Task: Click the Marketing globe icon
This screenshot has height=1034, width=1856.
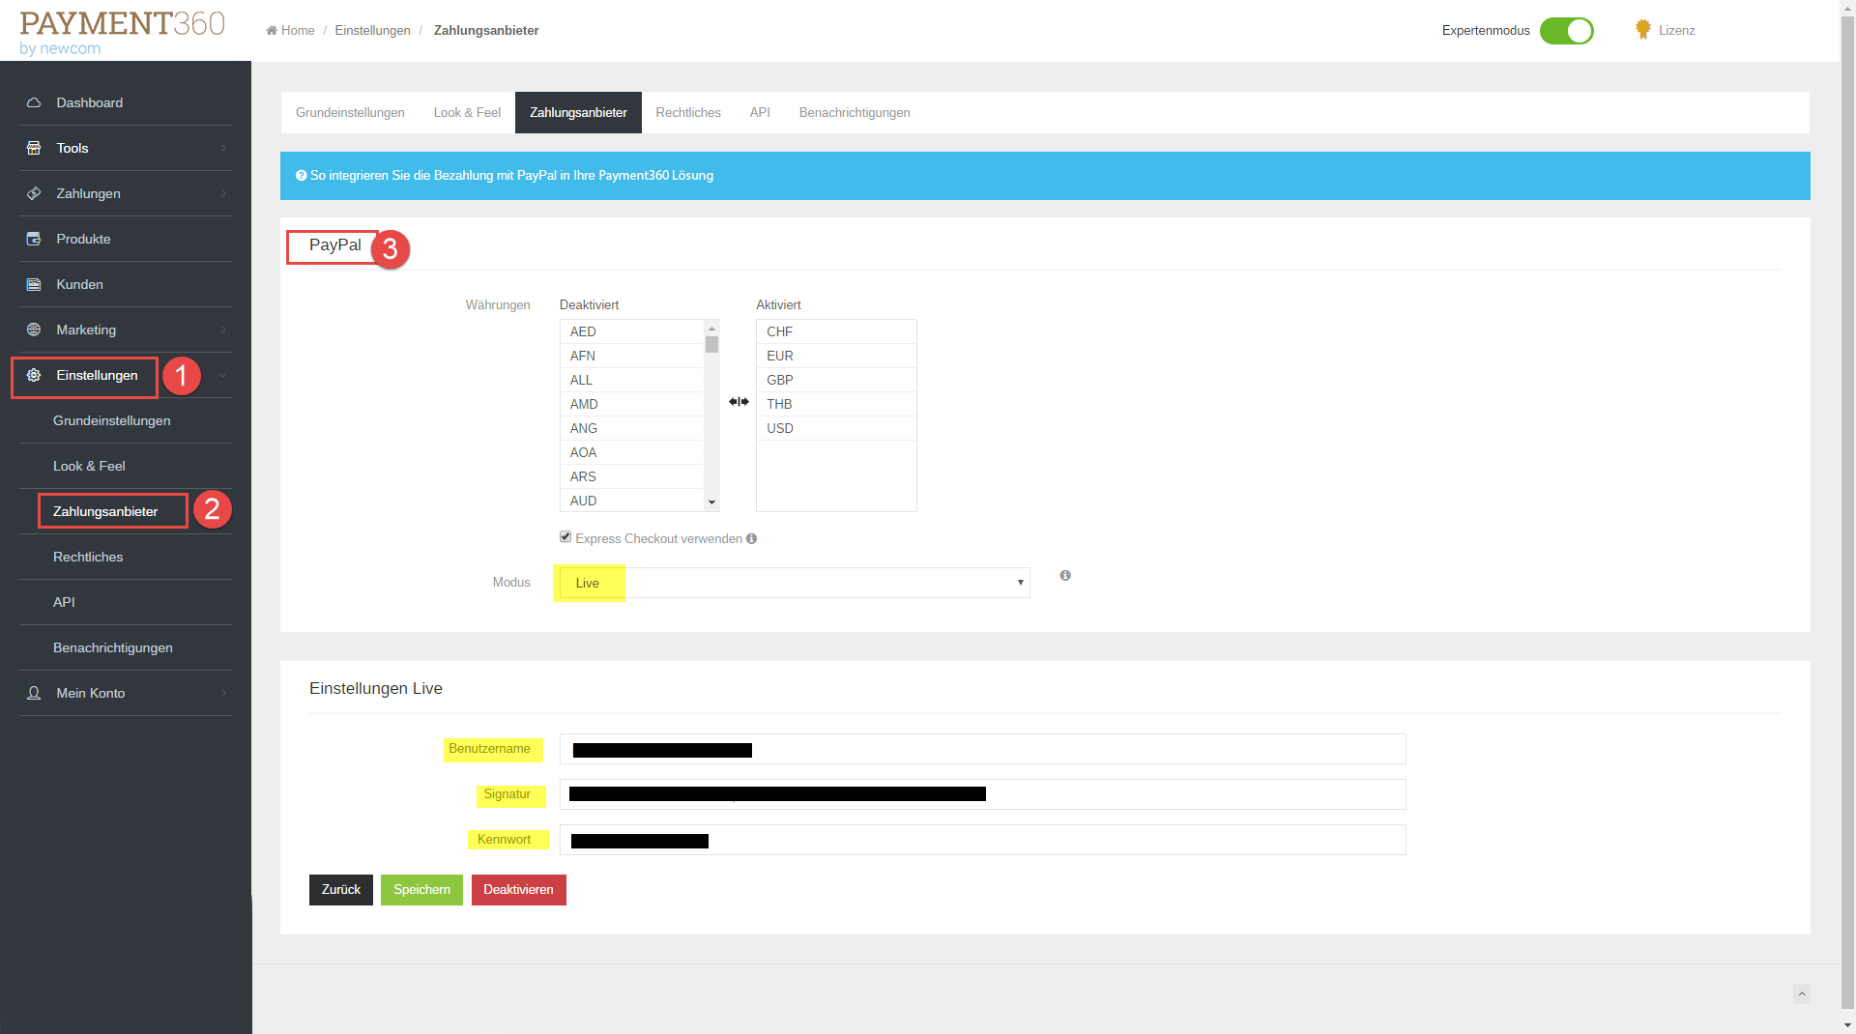Action: [34, 330]
